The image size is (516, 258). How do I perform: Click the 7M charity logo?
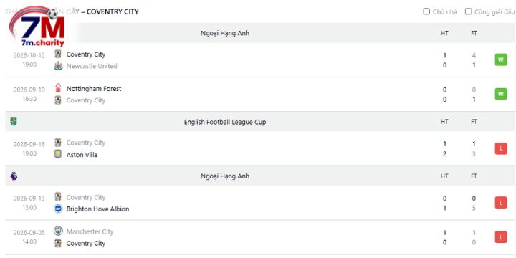[37, 27]
